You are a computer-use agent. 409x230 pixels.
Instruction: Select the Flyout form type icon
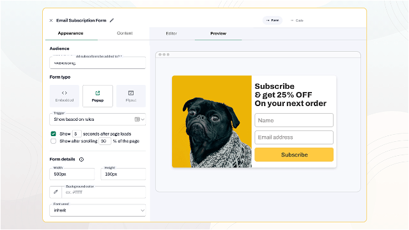[131, 93]
